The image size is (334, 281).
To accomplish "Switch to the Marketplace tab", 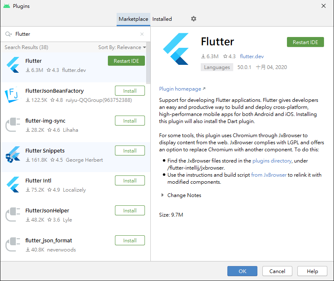I will 133,19.
